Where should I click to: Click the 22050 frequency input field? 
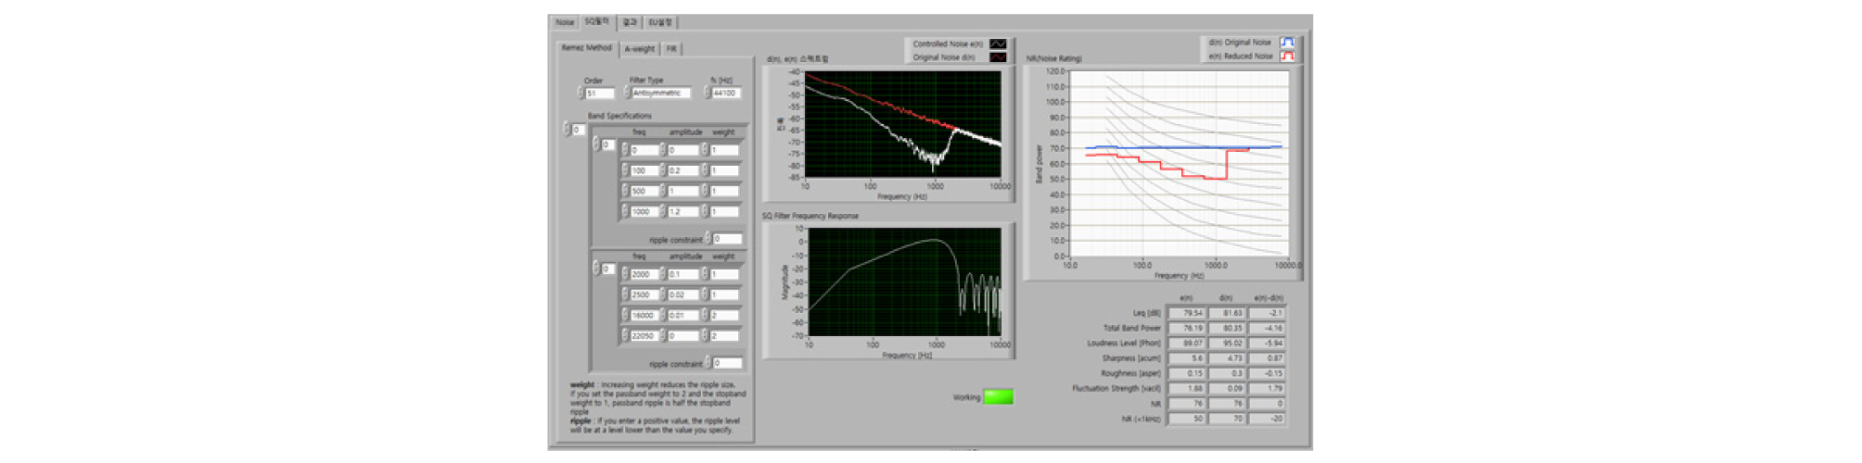pos(644,336)
